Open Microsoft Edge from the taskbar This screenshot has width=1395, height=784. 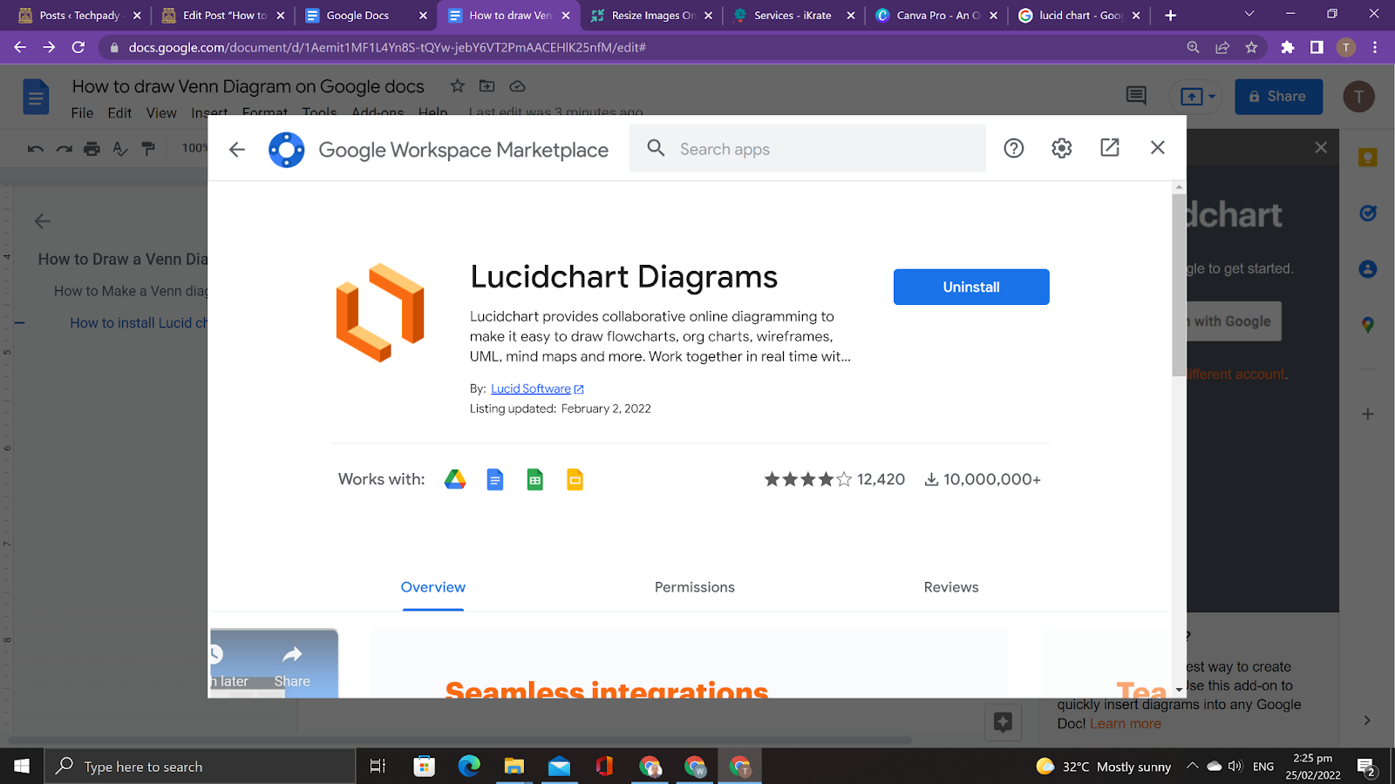click(469, 766)
